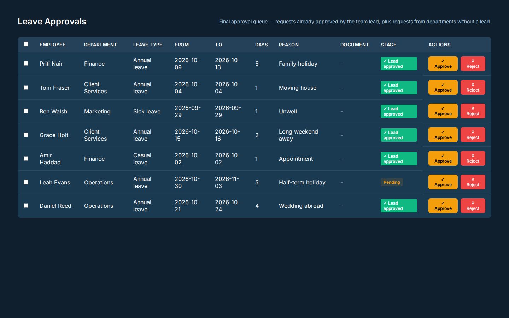Click the Lead approved badge for Grace Holt
This screenshot has width=509, height=318.
(399, 135)
